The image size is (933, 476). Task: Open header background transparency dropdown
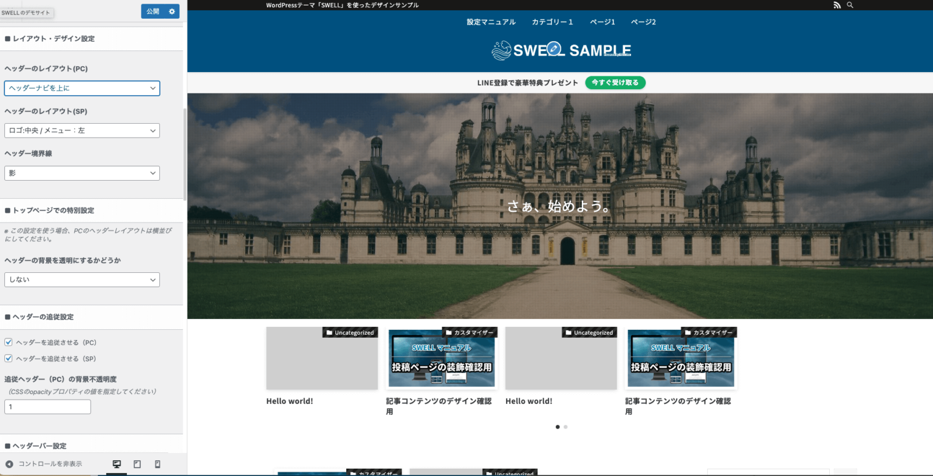(82, 280)
